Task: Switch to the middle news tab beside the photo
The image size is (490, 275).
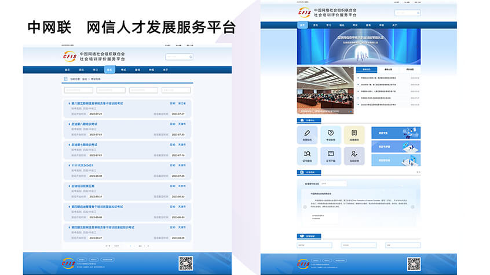Action: coord(388,69)
